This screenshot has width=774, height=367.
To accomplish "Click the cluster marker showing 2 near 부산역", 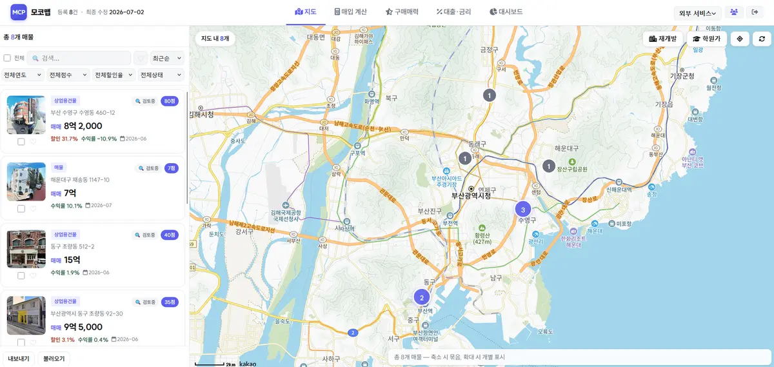I will click(421, 297).
